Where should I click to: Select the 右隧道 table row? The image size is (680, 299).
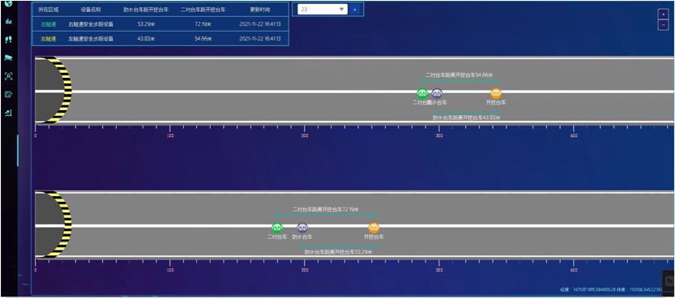(x=160, y=24)
